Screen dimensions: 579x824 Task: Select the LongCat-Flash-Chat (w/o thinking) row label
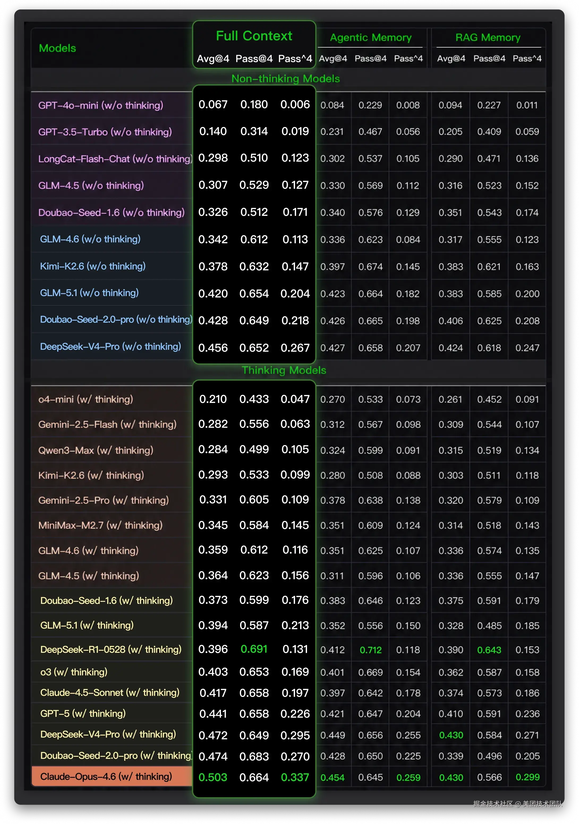(115, 159)
